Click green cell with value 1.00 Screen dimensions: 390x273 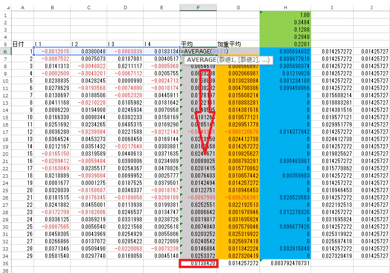[285, 15]
